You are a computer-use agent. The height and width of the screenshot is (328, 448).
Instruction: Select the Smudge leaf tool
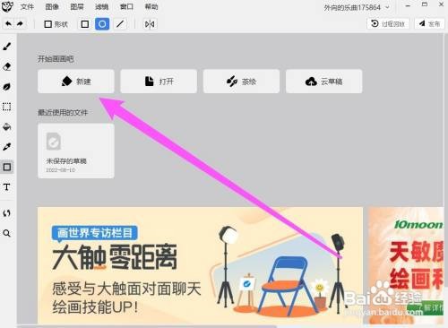7,87
